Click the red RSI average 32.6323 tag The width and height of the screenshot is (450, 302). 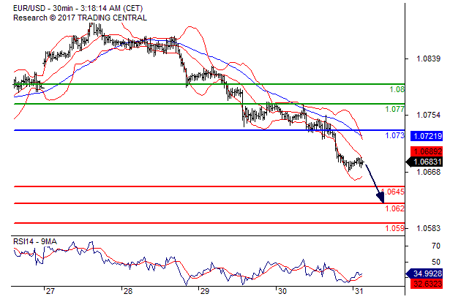coord(427,284)
